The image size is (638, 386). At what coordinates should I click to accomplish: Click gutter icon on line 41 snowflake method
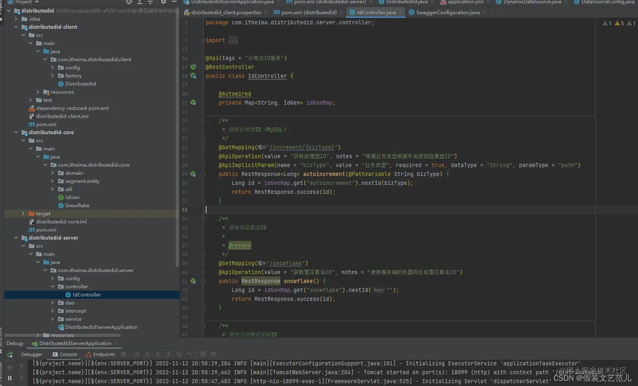(193, 281)
